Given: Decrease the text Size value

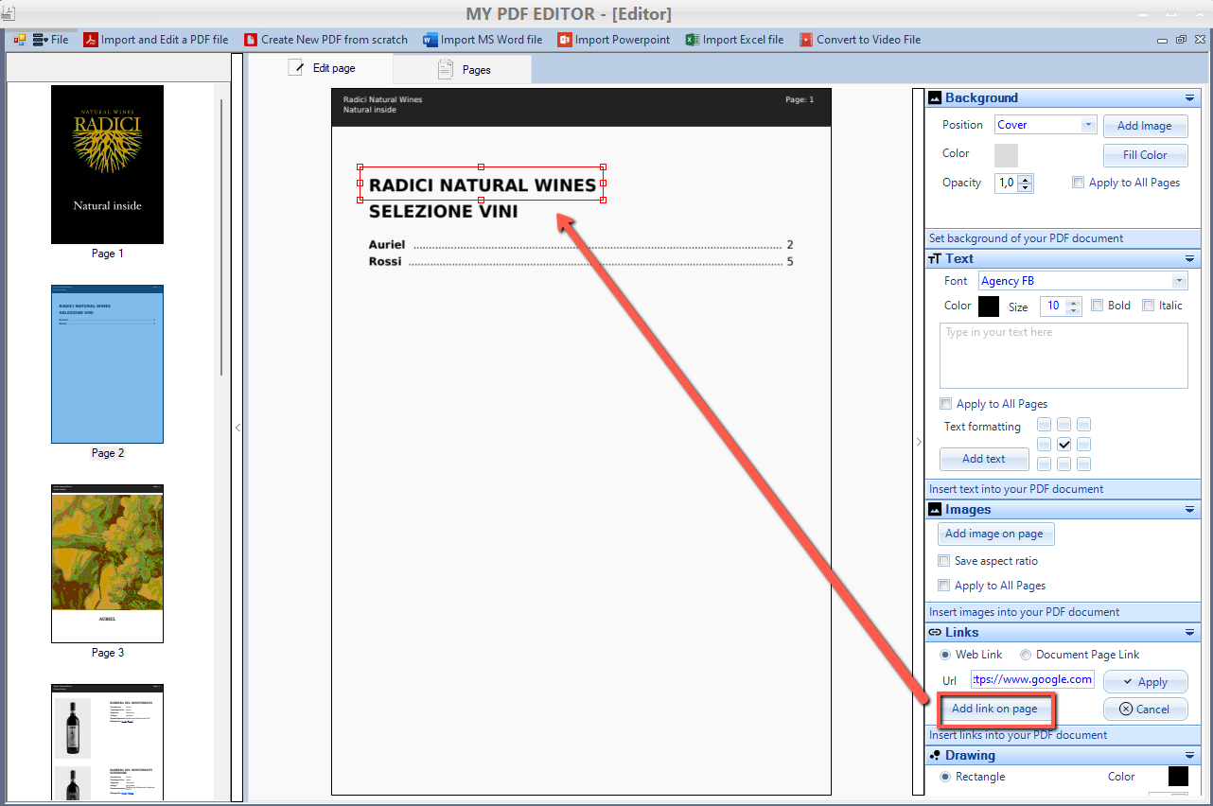Looking at the screenshot, I should 1073,311.
